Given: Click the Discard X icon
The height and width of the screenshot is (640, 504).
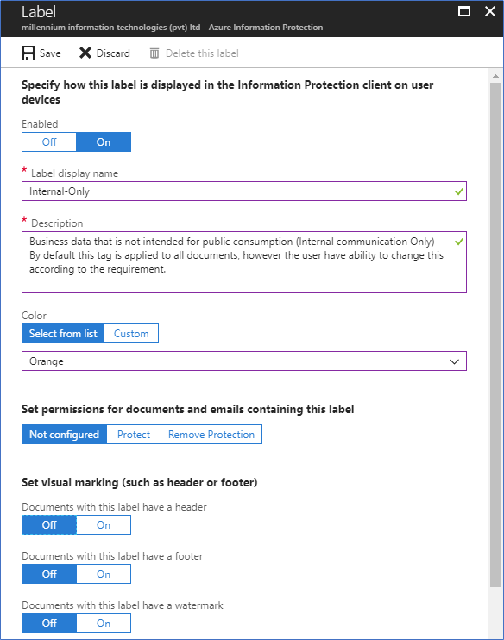Looking at the screenshot, I should pos(85,53).
